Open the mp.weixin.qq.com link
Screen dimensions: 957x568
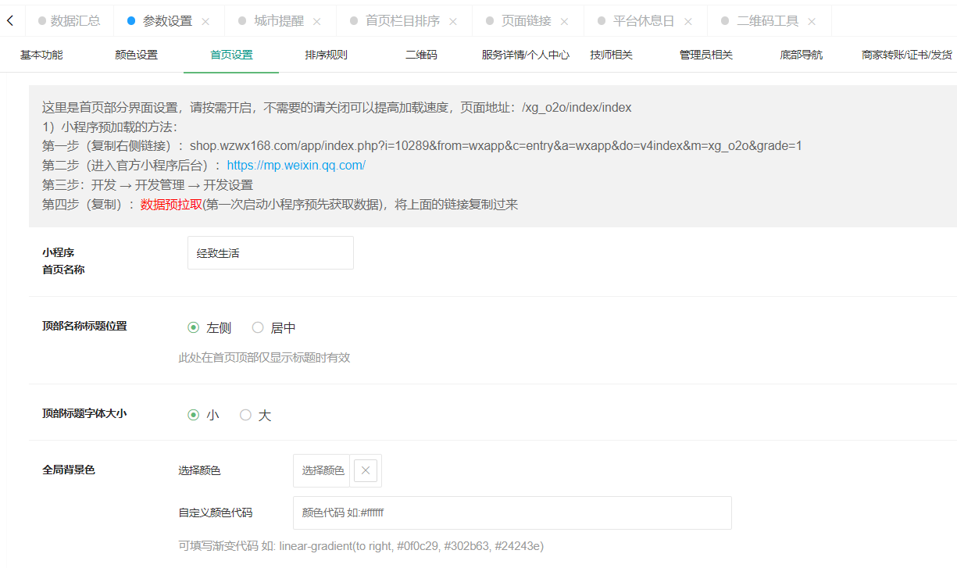click(x=295, y=166)
